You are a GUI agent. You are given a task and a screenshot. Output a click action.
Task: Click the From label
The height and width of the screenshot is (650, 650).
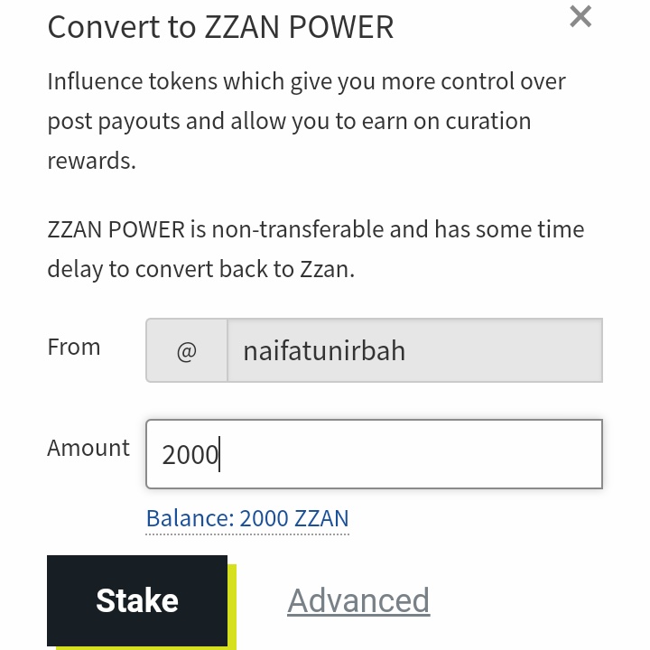tap(74, 347)
